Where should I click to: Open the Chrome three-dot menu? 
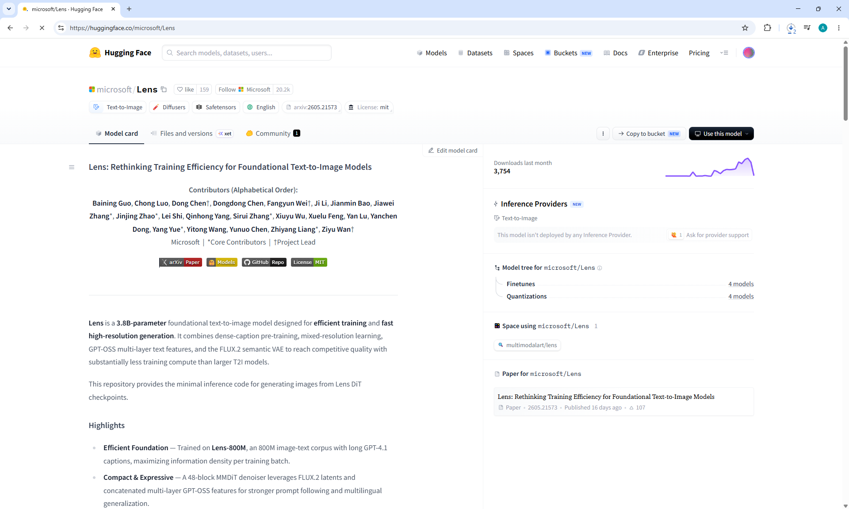click(x=839, y=28)
